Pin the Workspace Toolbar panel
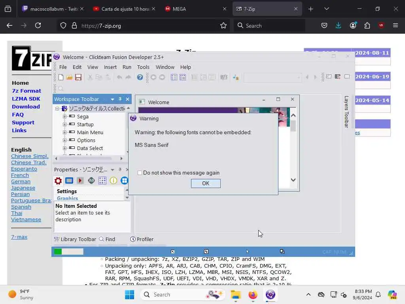This screenshot has height=304, width=405. (x=120, y=99)
